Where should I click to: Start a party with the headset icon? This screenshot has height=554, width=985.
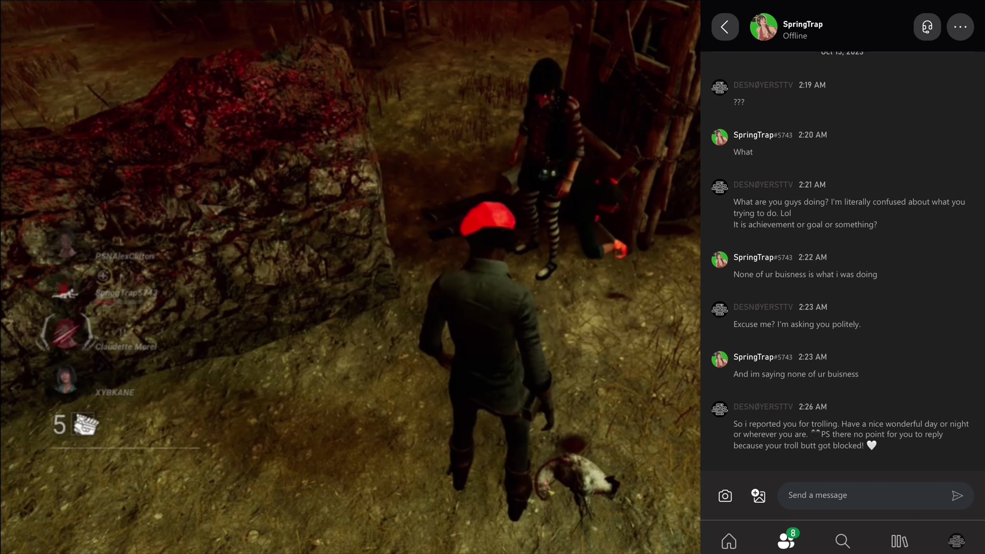tap(927, 27)
